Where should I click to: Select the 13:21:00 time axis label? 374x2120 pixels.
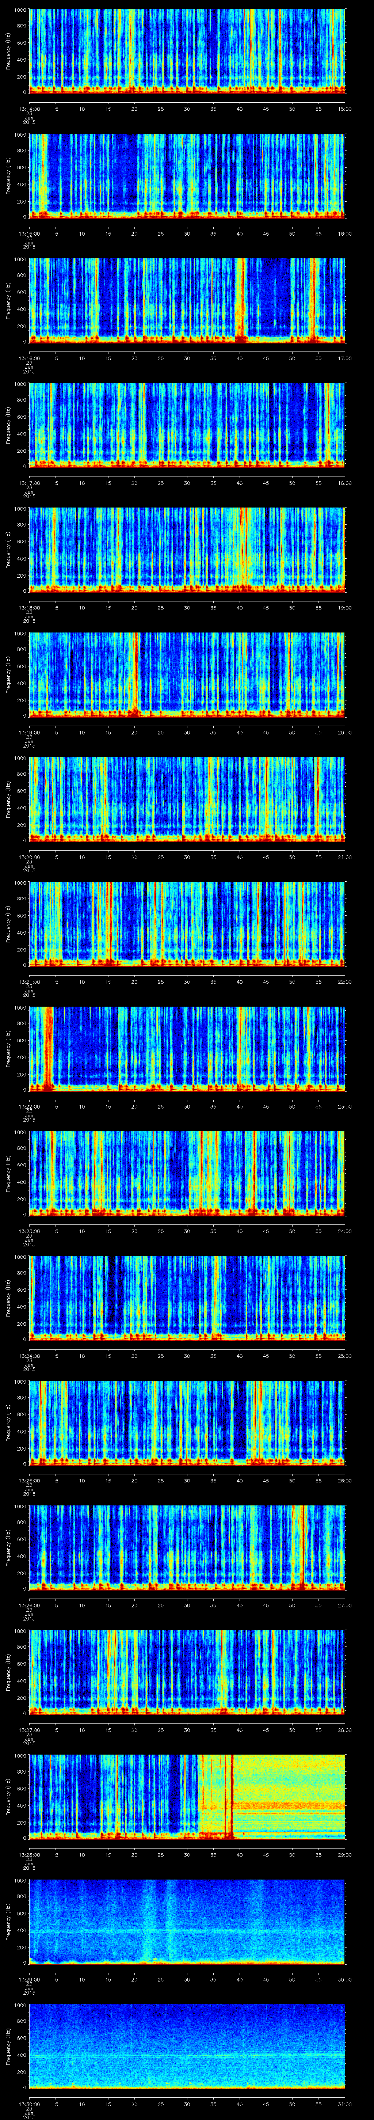(29, 982)
